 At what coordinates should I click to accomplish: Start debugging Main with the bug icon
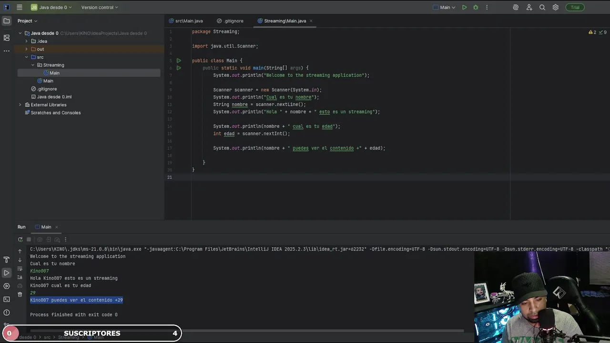(476, 7)
